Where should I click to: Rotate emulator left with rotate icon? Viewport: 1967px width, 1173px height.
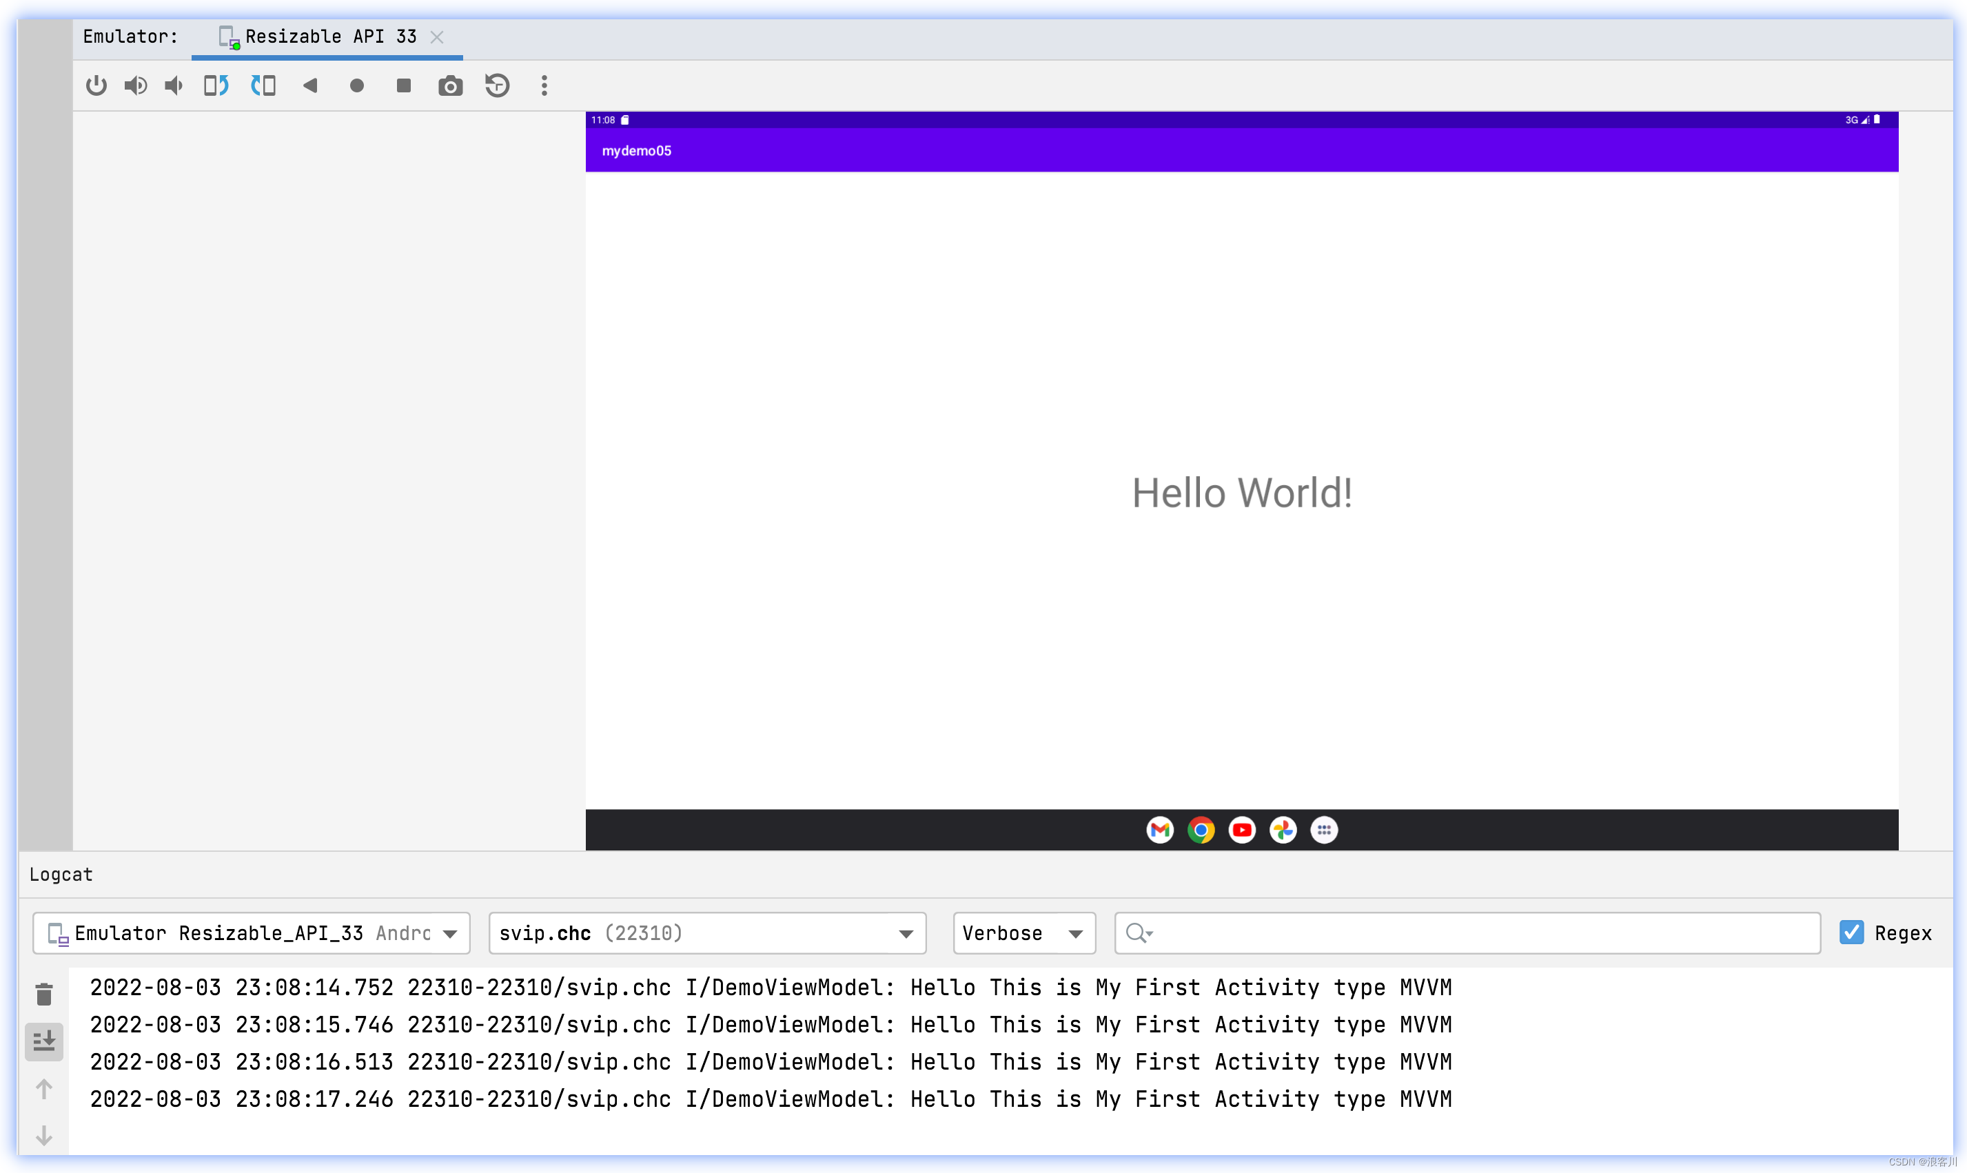tap(216, 85)
